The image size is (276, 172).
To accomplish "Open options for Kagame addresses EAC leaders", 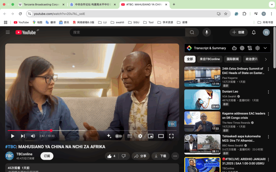I will 268,114.
